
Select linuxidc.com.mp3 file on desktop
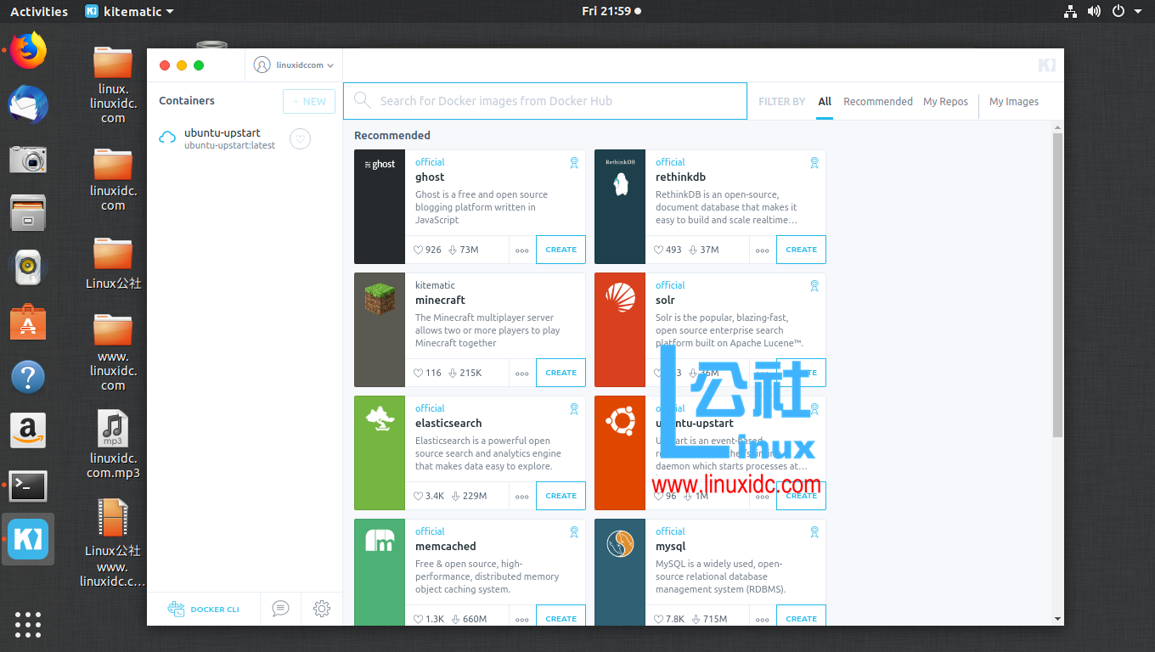113,444
